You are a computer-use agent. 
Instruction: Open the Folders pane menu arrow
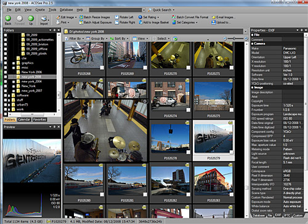51,30
